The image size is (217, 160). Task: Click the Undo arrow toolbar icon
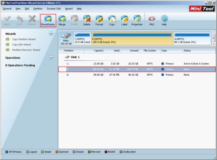tap(20, 19)
